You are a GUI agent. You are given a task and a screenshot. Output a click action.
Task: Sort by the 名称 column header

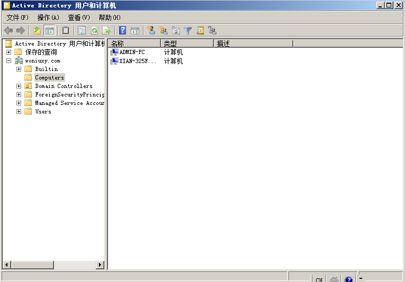tap(134, 43)
